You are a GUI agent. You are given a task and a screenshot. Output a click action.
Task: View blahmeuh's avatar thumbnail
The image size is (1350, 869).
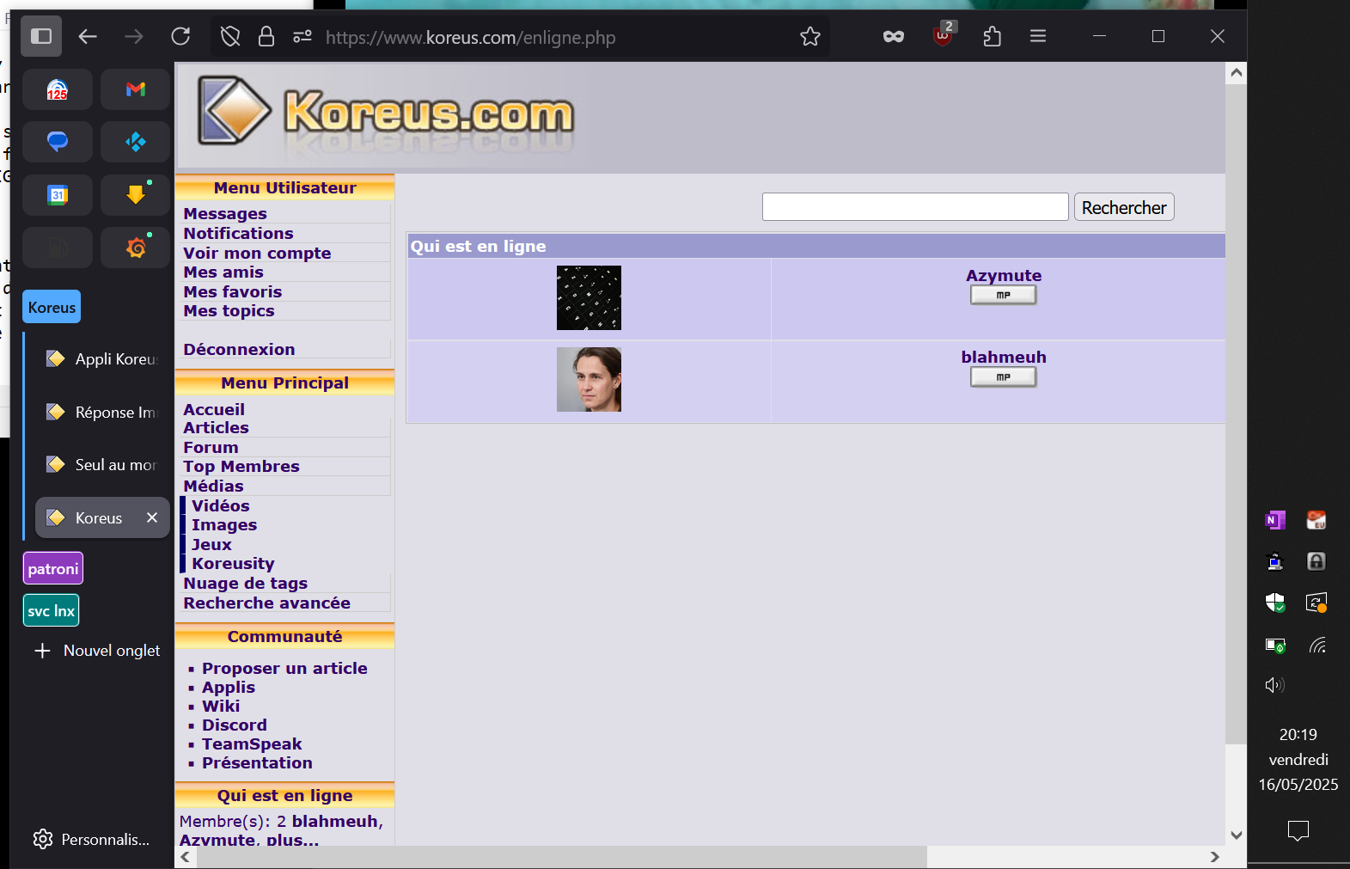589,379
